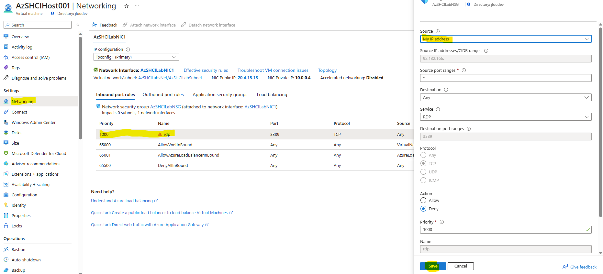Open the Effective security rules link

(206, 70)
